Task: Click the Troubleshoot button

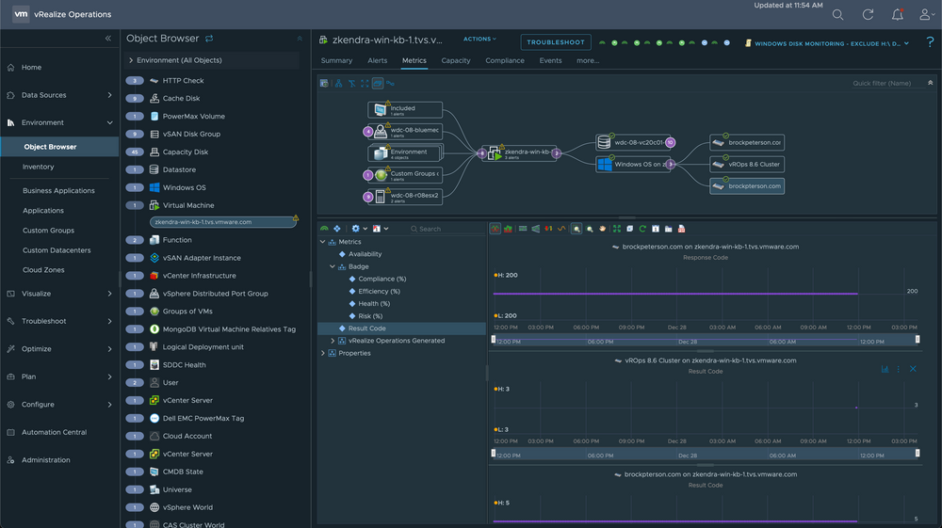Action: (556, 42)
